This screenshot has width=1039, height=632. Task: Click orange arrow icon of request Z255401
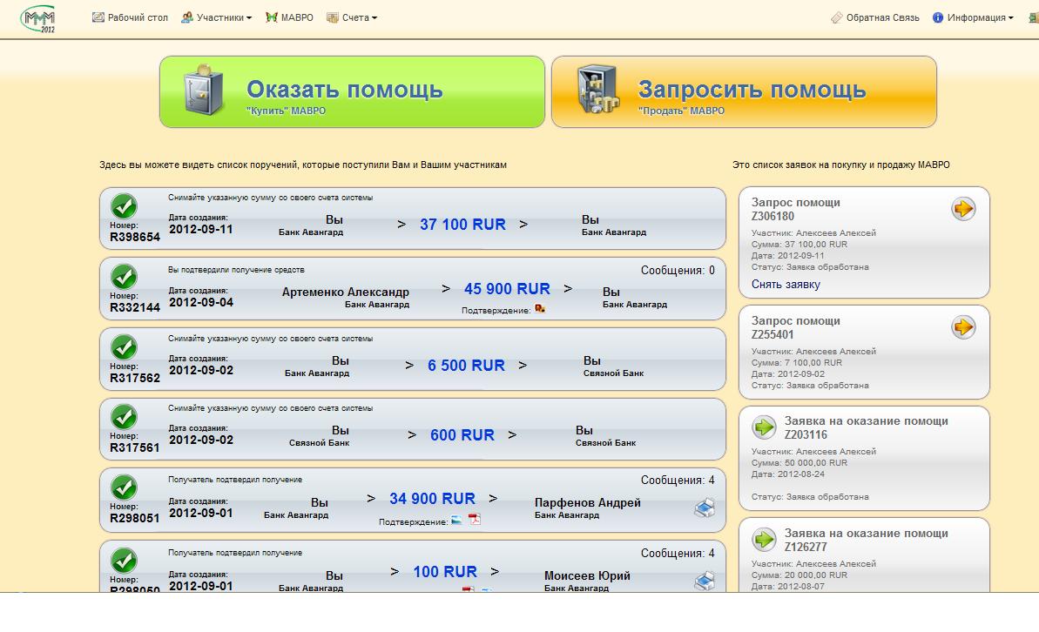pos(963,326)
